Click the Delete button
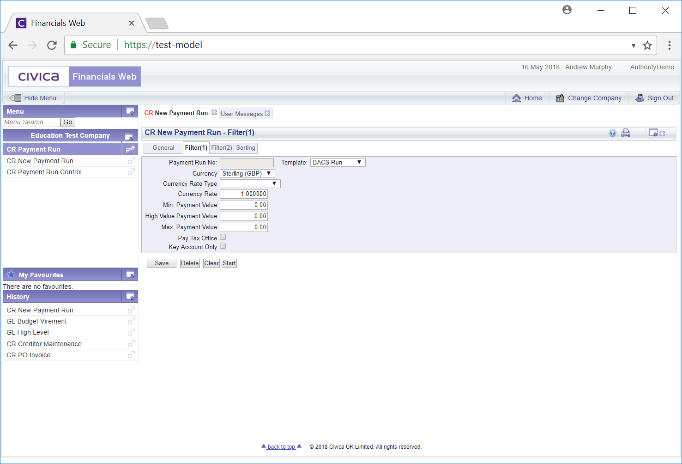The image size is (682, 464). click(x=190, y=263)
